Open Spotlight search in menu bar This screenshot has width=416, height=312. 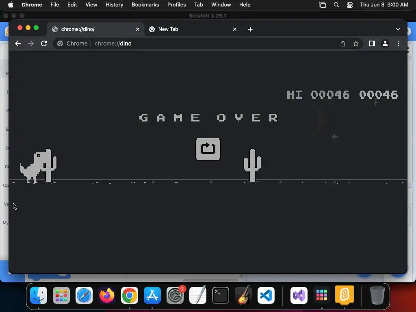click(336, 5)
